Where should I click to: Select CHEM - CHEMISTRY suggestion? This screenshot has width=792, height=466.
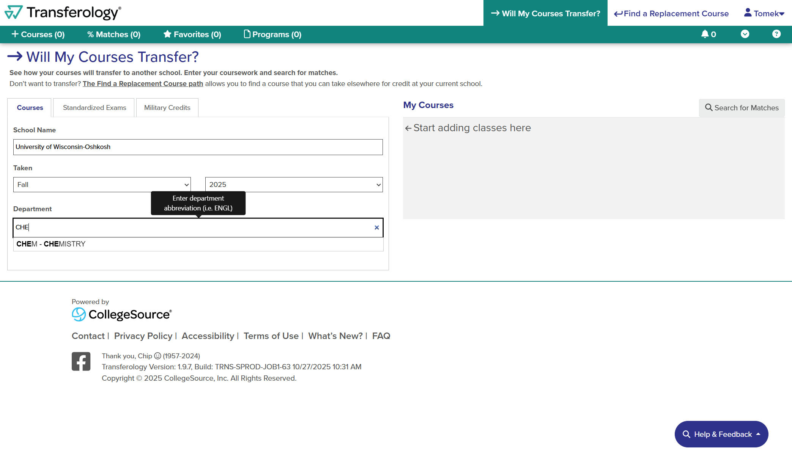tap(198, 244)
